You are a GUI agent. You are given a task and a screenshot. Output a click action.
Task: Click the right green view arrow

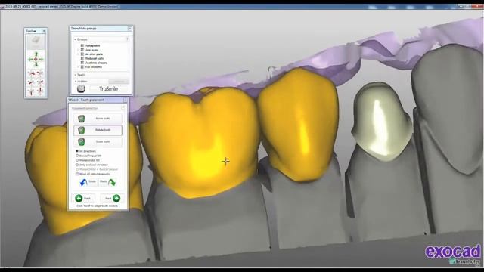[x=41, y=59]
